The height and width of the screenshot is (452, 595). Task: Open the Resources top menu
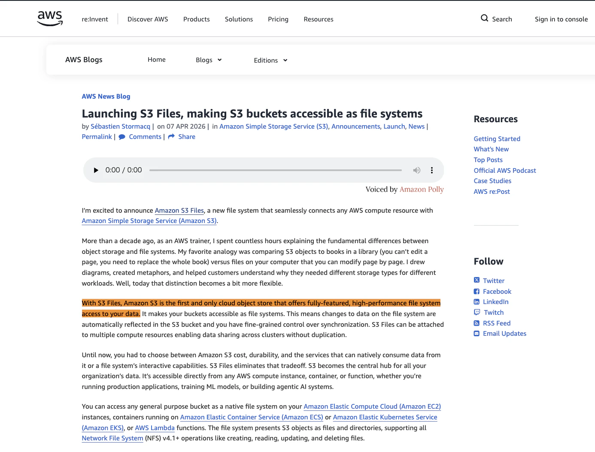[x=319, y=19]
